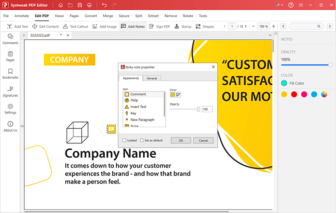Go to next search result arrow
Image resolution: width=336 pixels, height=213 pixels.
[x=329, y=26]
